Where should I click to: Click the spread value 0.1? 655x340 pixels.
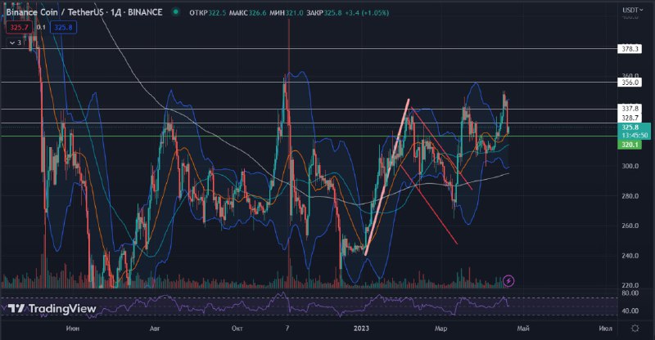pyautogui.click(x=41, y=28)
